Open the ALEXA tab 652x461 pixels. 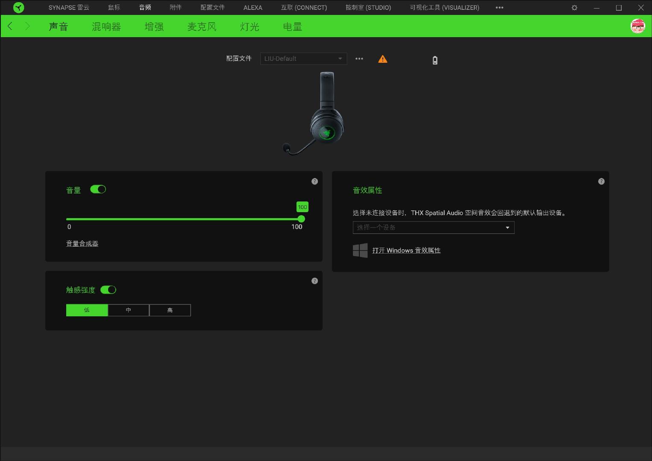253,8
